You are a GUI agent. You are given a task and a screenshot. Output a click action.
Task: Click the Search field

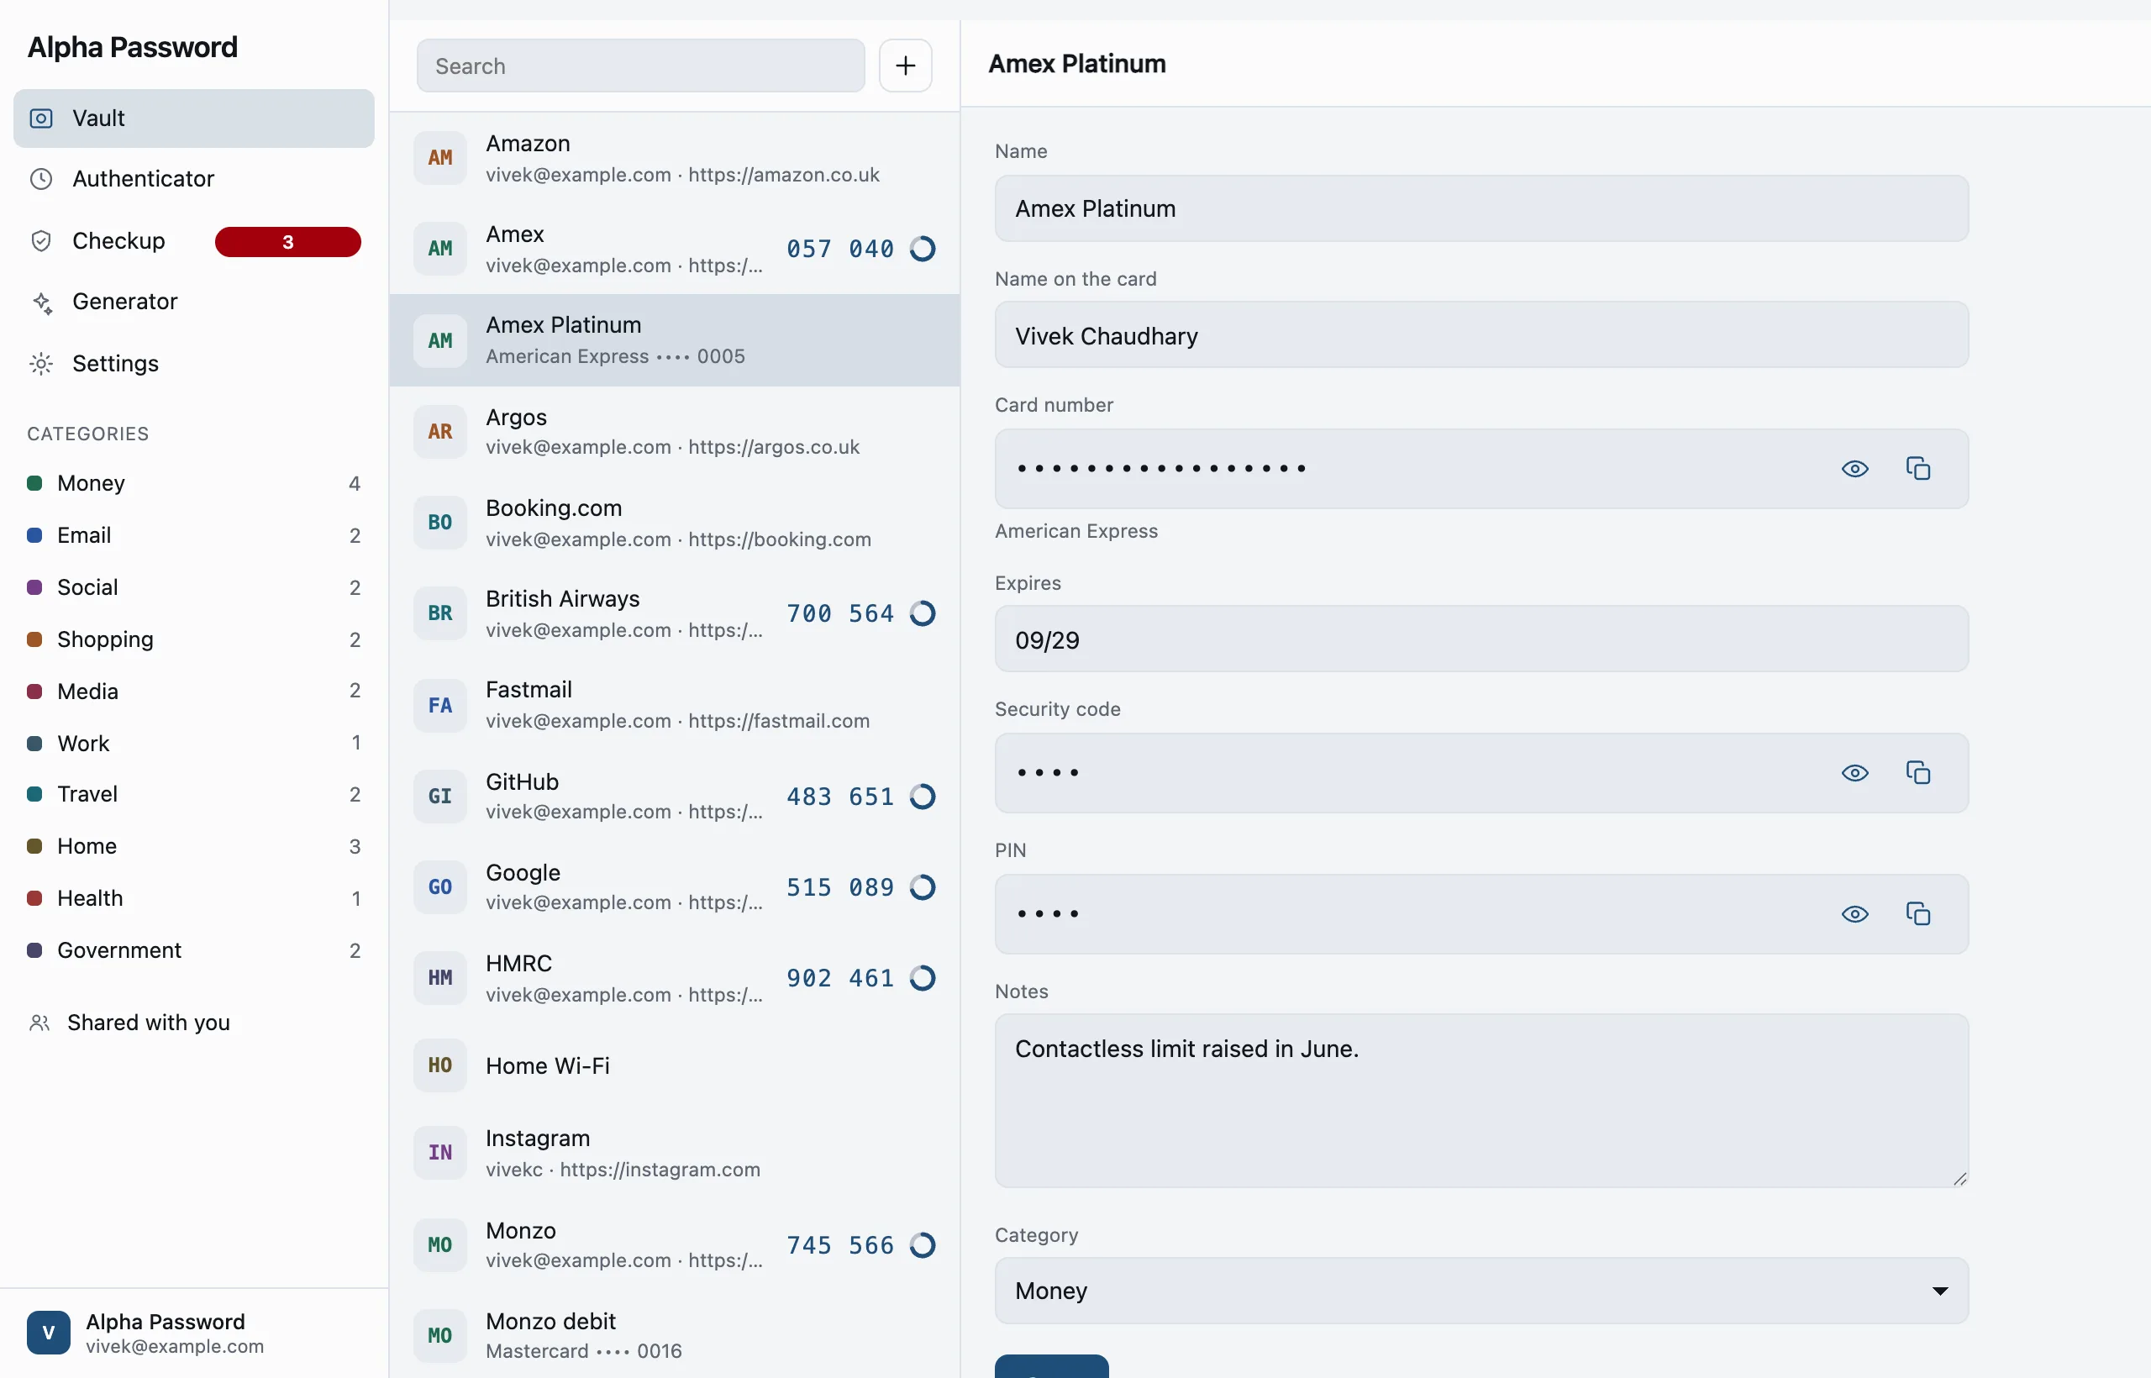pos(640,66)
